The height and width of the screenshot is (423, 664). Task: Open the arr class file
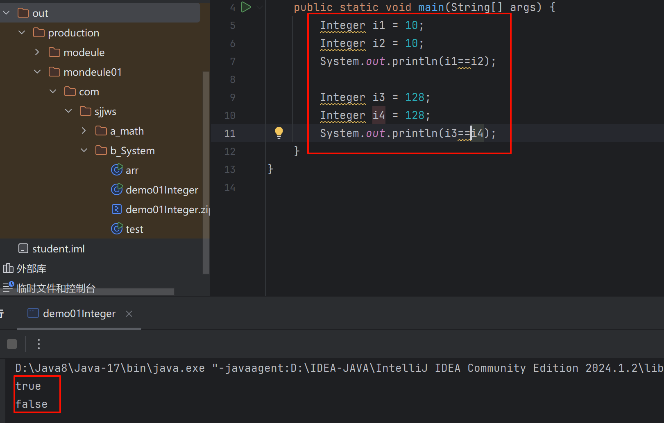click(131, 170)
